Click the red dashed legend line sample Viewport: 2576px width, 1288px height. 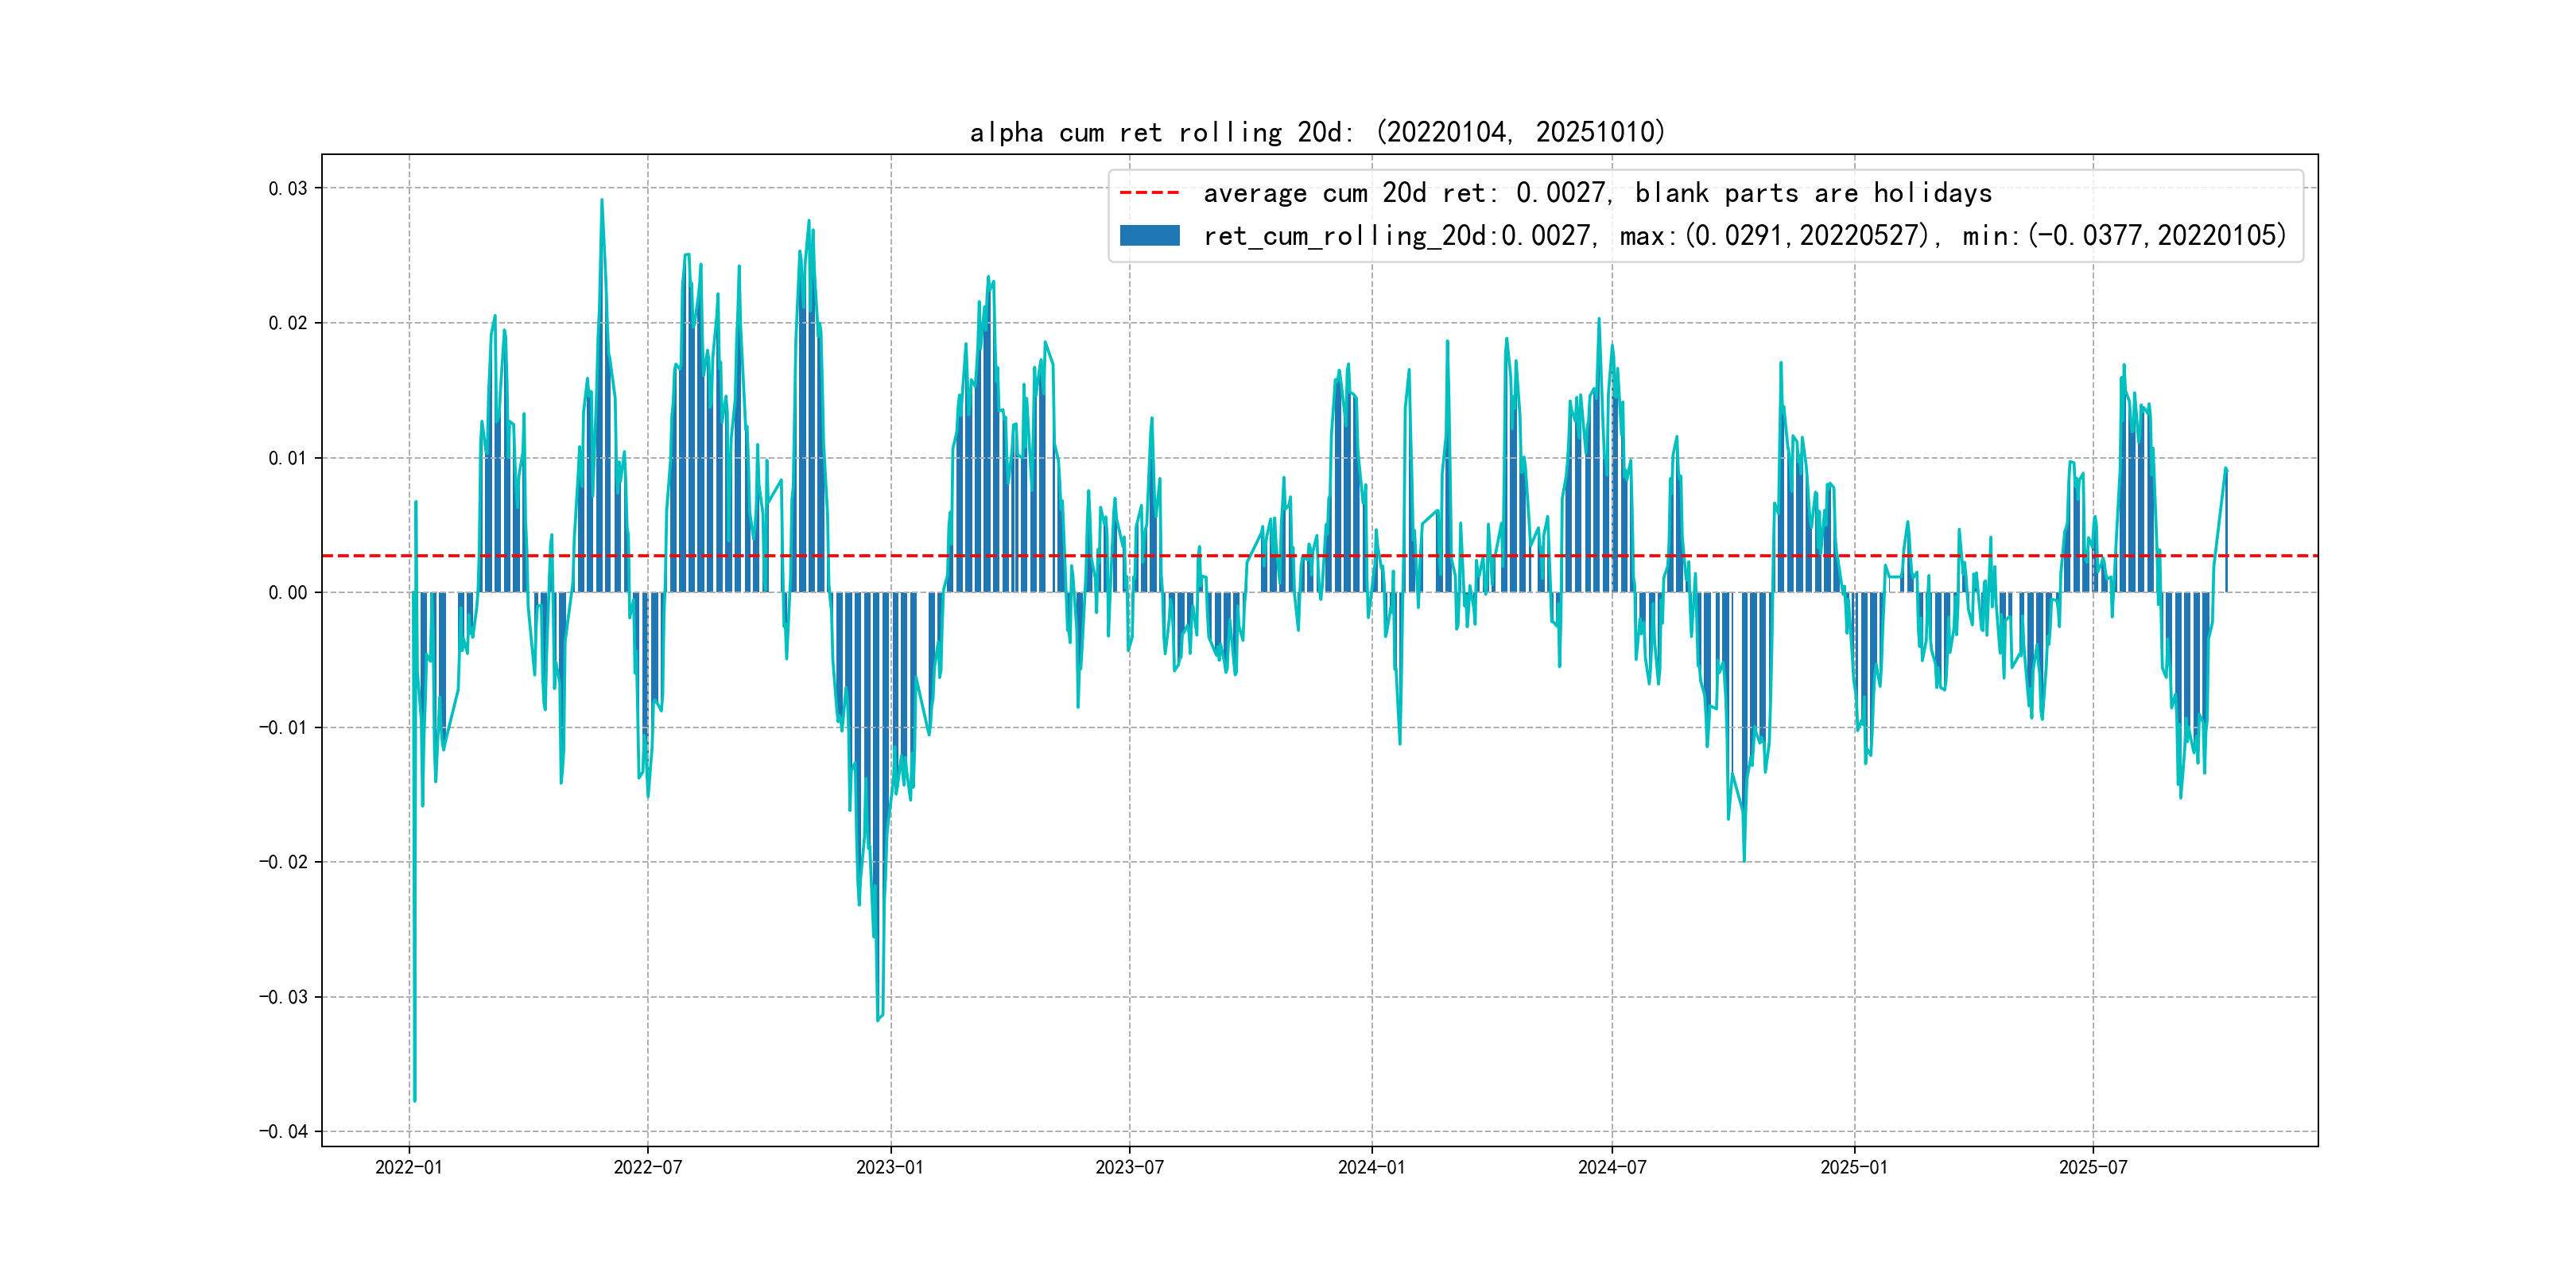point(1149,193)
